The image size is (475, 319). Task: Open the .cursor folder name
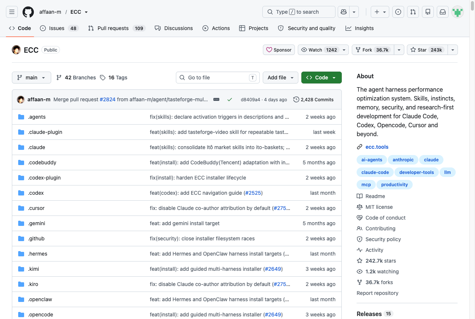point(36,208)
